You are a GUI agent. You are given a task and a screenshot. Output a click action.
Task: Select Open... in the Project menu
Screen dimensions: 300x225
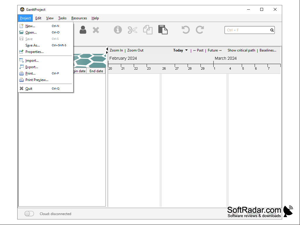pyautogui.click(x=46, y=32)
